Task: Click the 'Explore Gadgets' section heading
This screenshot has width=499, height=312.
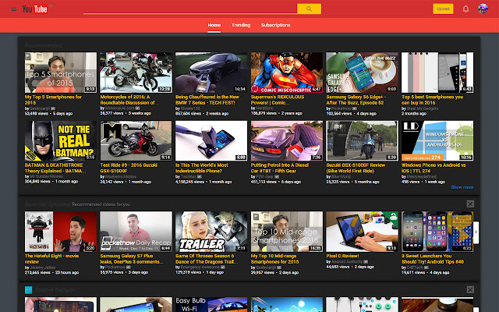Action: (x=55, y=289)
